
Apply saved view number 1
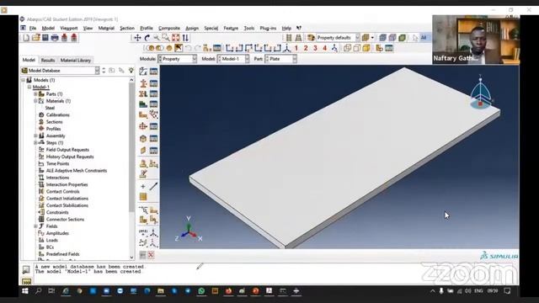coord(296,48)
